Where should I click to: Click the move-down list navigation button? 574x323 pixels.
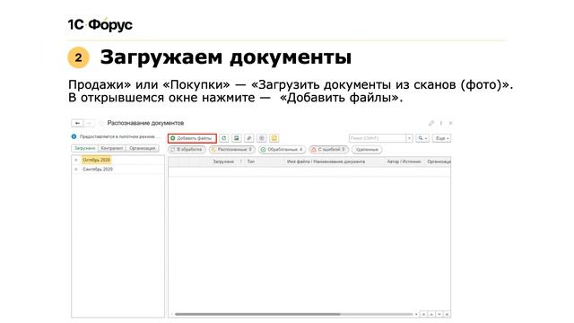tap(439, 314)
